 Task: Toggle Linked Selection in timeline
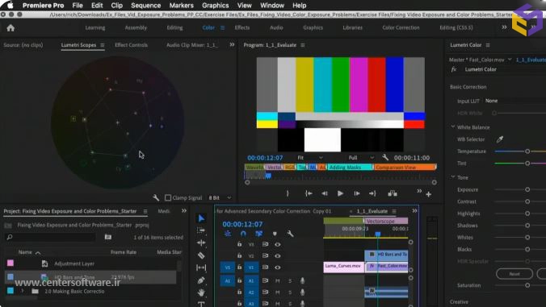(258, 234)
